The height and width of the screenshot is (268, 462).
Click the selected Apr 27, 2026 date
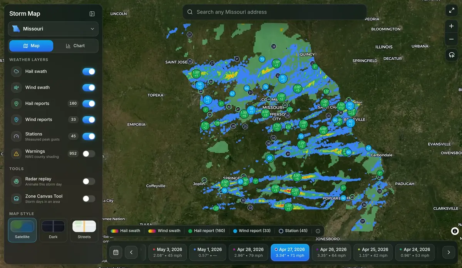pos(290,253)
